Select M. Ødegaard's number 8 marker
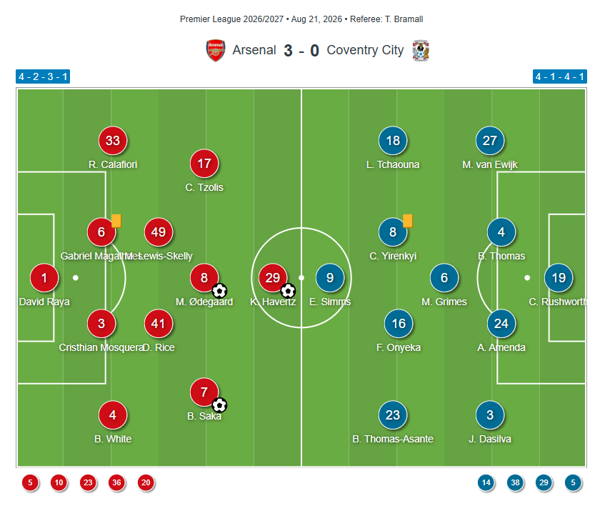Viewport: 605px width, 506px height. 204,277
